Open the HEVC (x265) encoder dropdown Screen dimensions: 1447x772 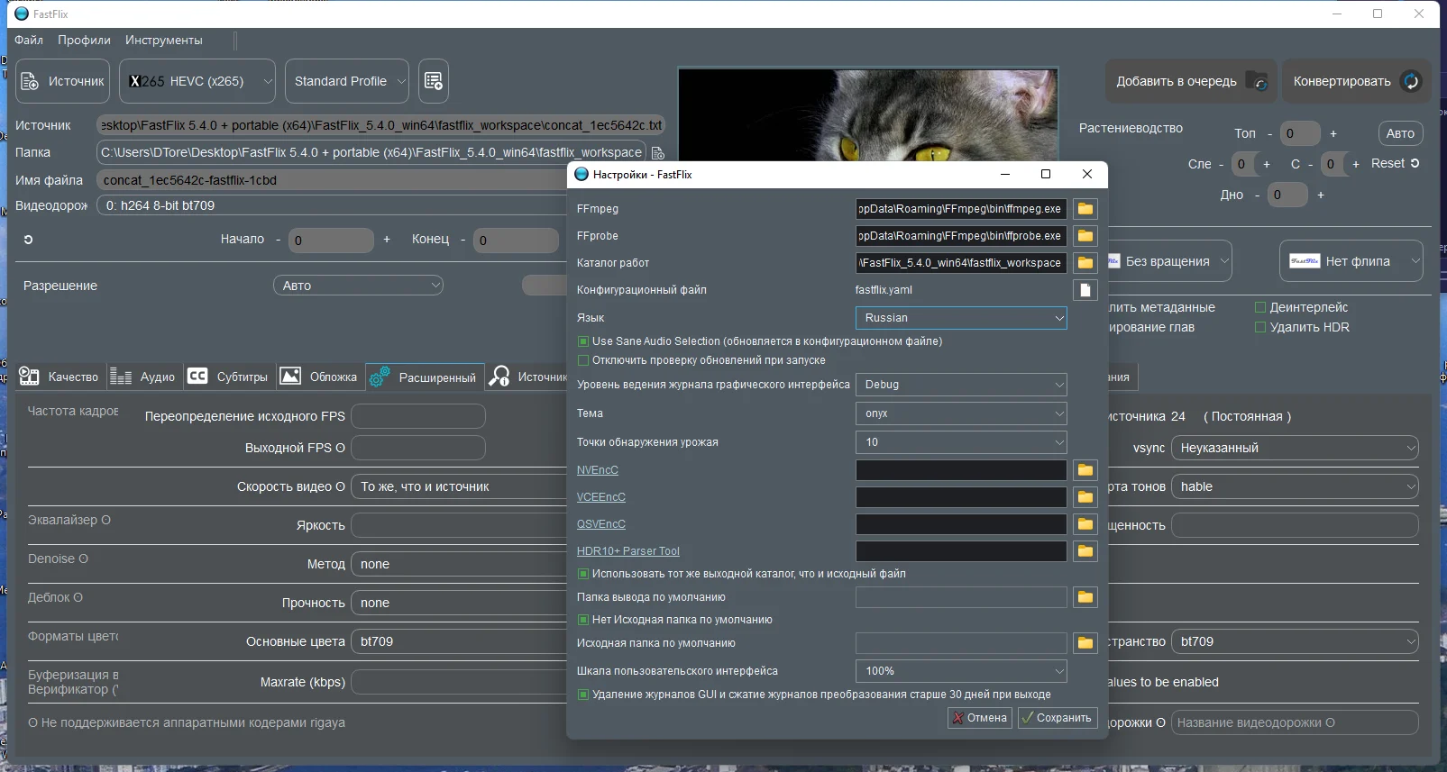(x=197, y=81)
